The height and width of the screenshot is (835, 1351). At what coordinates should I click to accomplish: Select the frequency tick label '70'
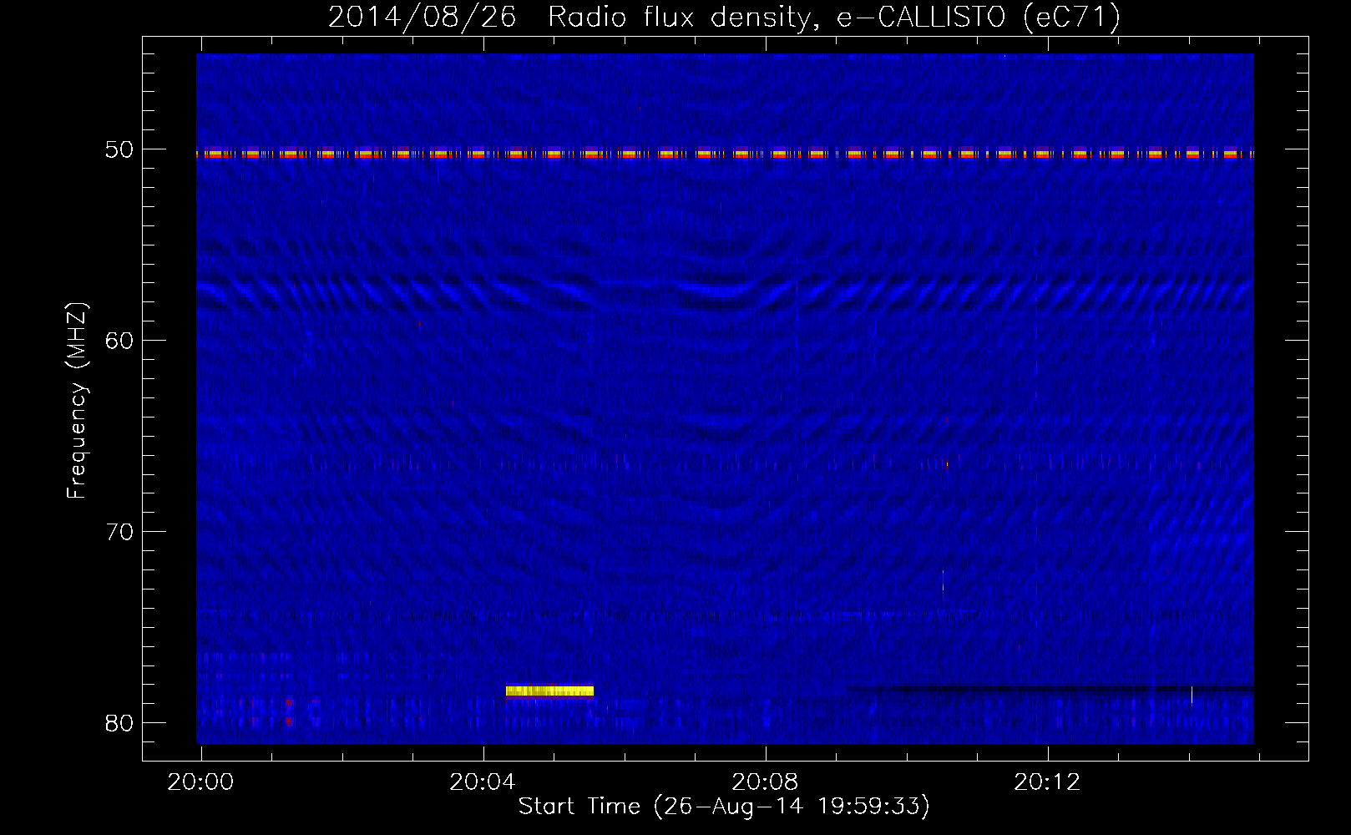coord(119,531)
